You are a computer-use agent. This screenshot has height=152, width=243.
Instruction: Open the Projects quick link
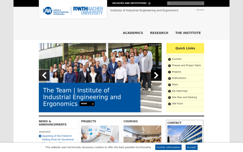tap(176, 72)
